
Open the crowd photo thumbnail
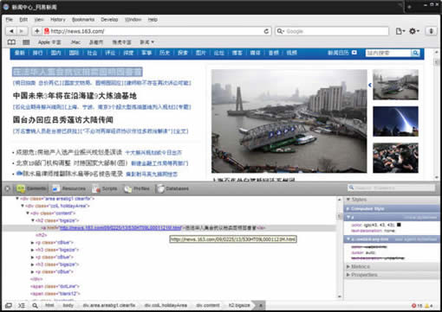395,158
